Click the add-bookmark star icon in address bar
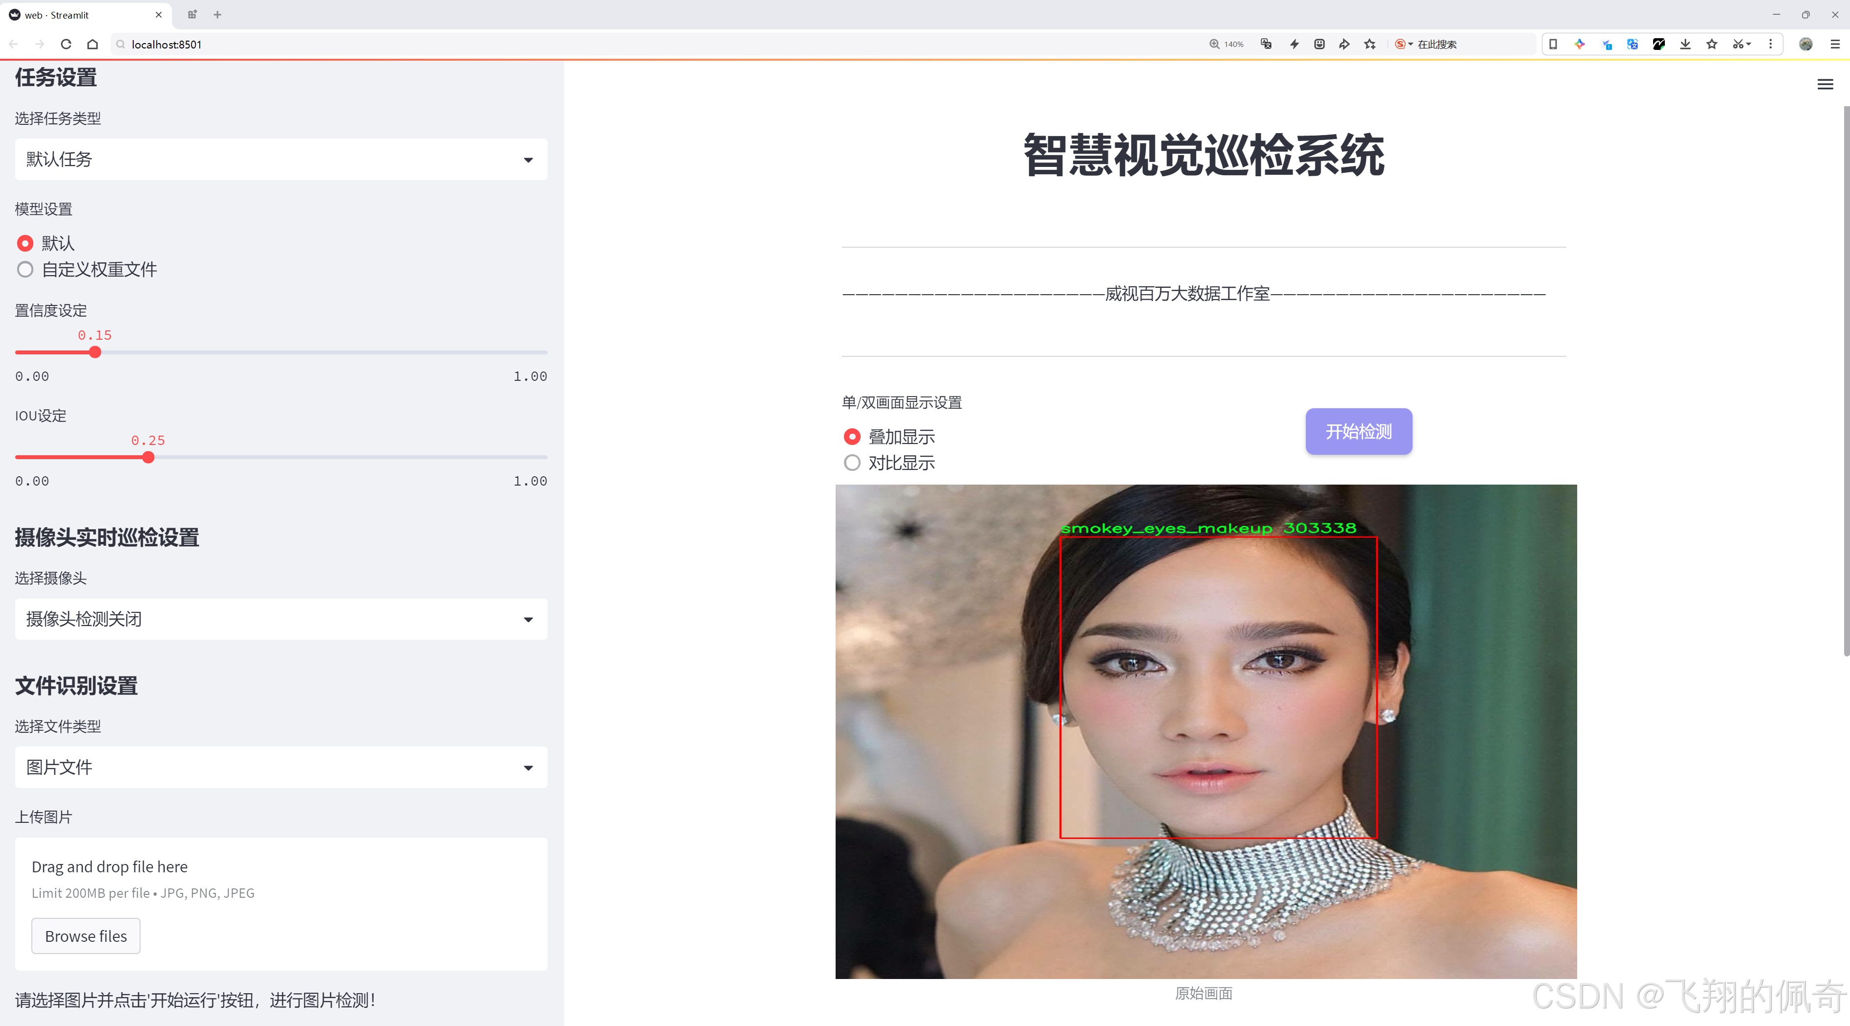 (x=1369, y=44)
